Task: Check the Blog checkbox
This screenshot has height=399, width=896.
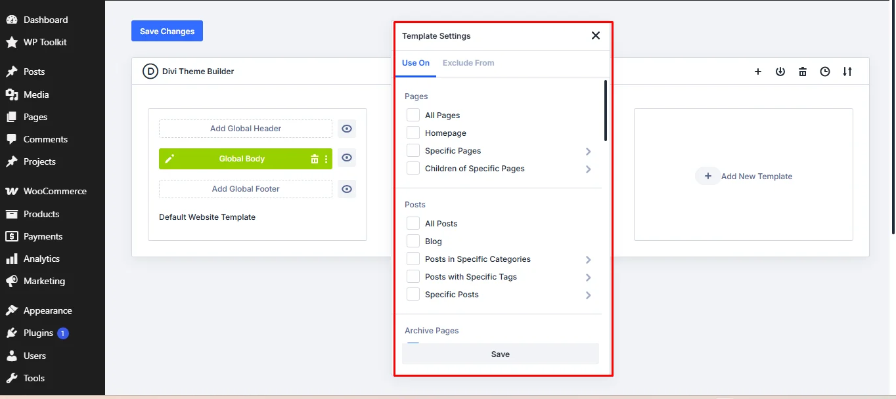Action: tap(413, 241)
